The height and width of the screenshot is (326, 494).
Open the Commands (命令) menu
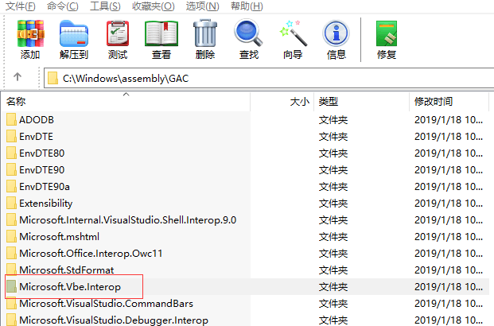click(62, 6)
